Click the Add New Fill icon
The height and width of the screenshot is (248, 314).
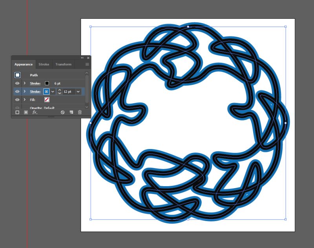[x=26, y=112]
